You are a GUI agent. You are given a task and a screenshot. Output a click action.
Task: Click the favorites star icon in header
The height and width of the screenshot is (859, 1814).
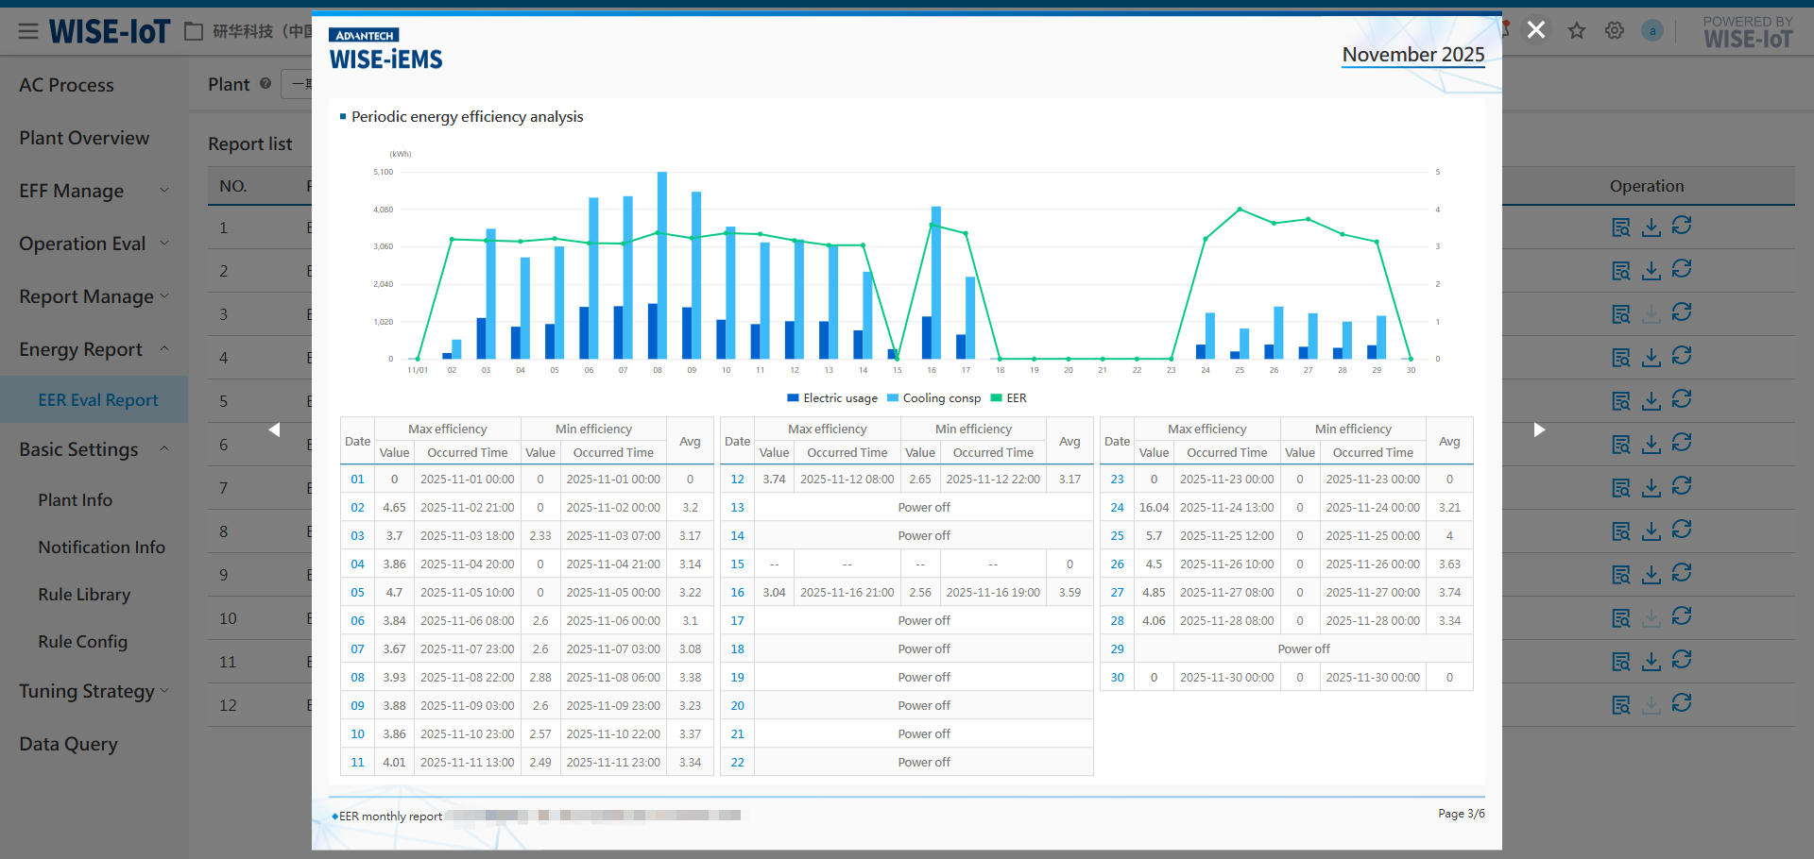(1577, 31)
